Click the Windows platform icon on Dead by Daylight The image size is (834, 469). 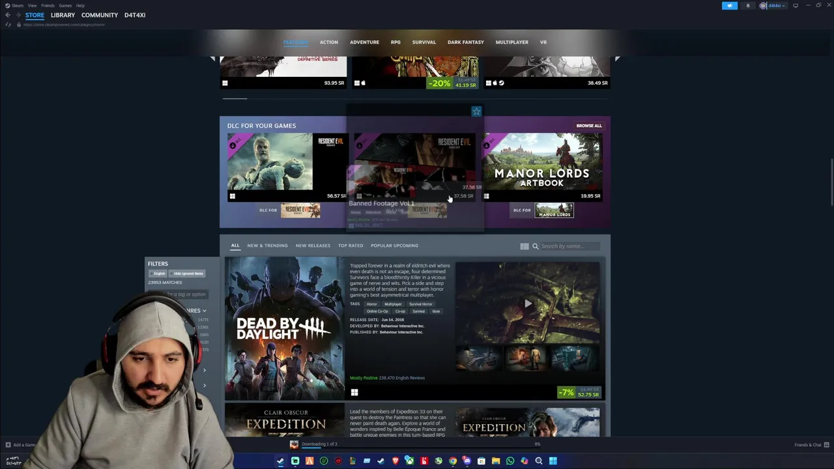(354, 392)
